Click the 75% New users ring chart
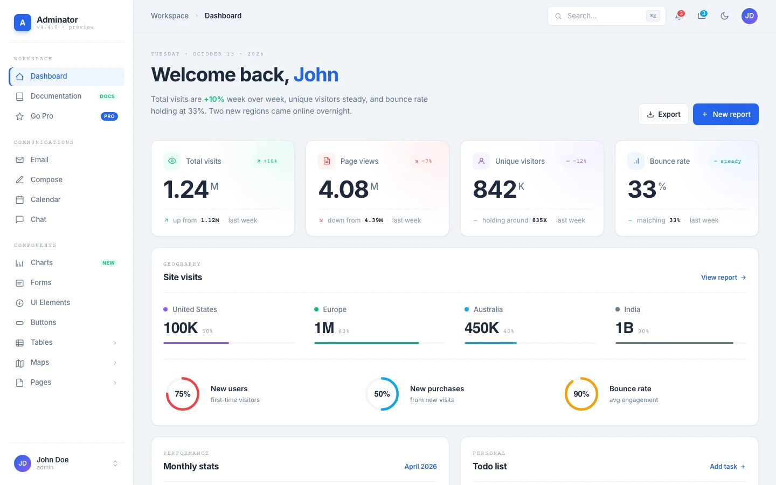 183,394
